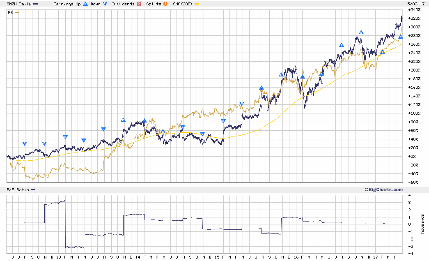
Task: Select the April 2017 earnings up marker
Action: [x=401, y=37]
